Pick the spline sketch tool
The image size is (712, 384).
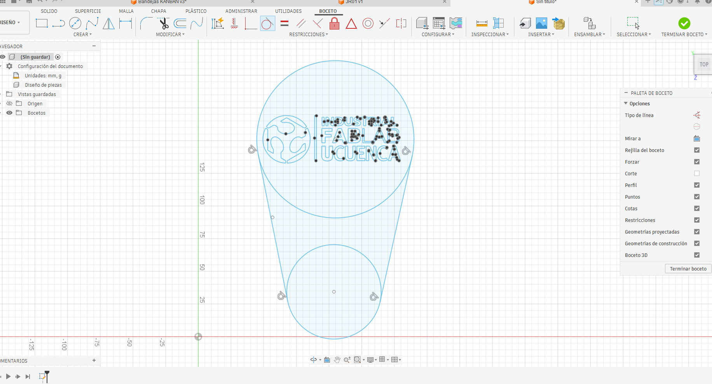click(x=92, y=23)
